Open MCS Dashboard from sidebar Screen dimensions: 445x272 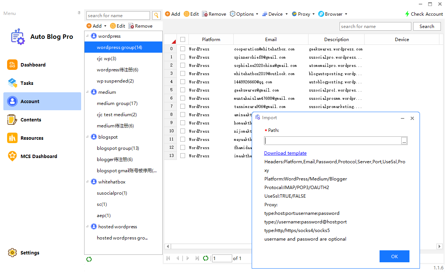pyautogui.click(x=42, y=156)
